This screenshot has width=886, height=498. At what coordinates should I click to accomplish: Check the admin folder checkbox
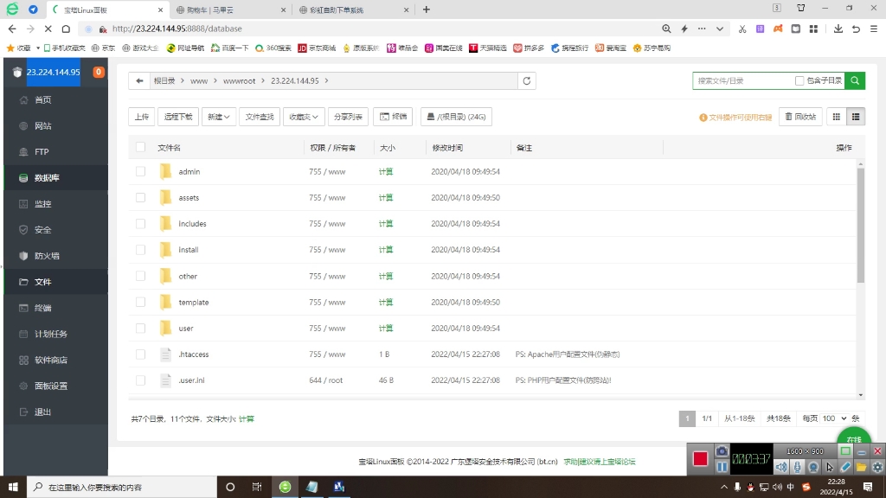point(141,172)
